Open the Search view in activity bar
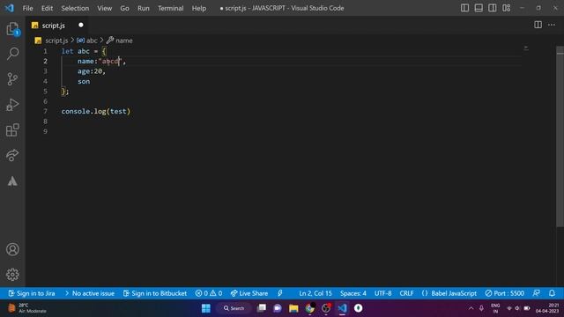This screenshot has height=317, width=564. tap(12, 54)
